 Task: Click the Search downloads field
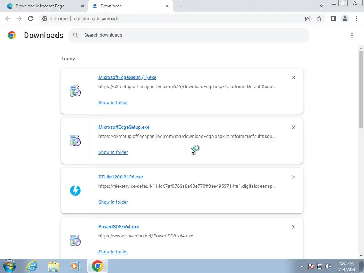point(189,35)
